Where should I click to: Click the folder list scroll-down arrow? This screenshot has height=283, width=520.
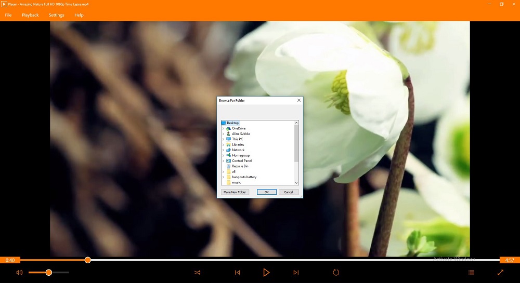pyautogui.click(x=296, y=183)
